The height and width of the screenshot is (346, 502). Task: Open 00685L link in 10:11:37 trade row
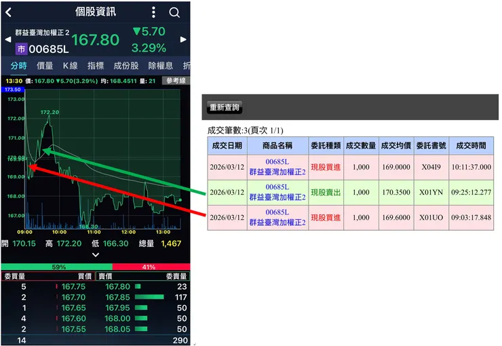tap(277, 161)
